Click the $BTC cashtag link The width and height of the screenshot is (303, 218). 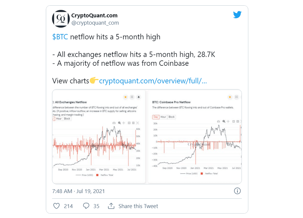coord(60,37)
